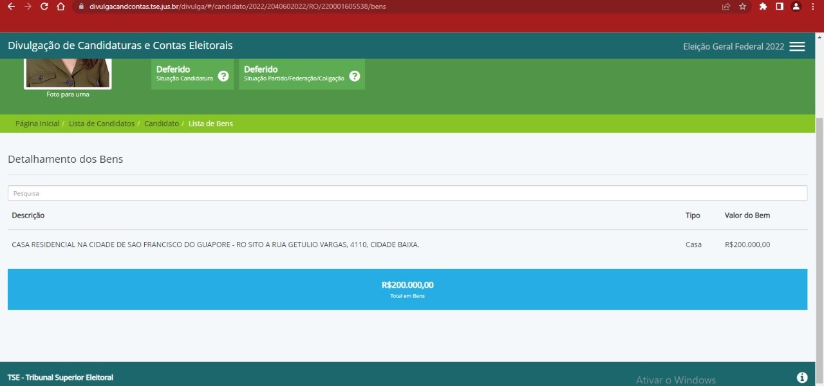
Task: Go to browser home page icon
Action: click(61, 6)
